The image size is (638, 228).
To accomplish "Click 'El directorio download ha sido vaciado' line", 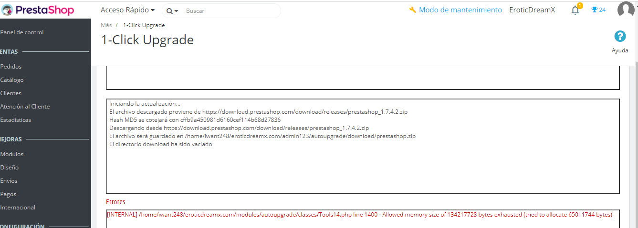I will (160, 144).
